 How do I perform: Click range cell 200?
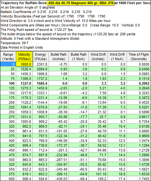(x=8, y=102)
